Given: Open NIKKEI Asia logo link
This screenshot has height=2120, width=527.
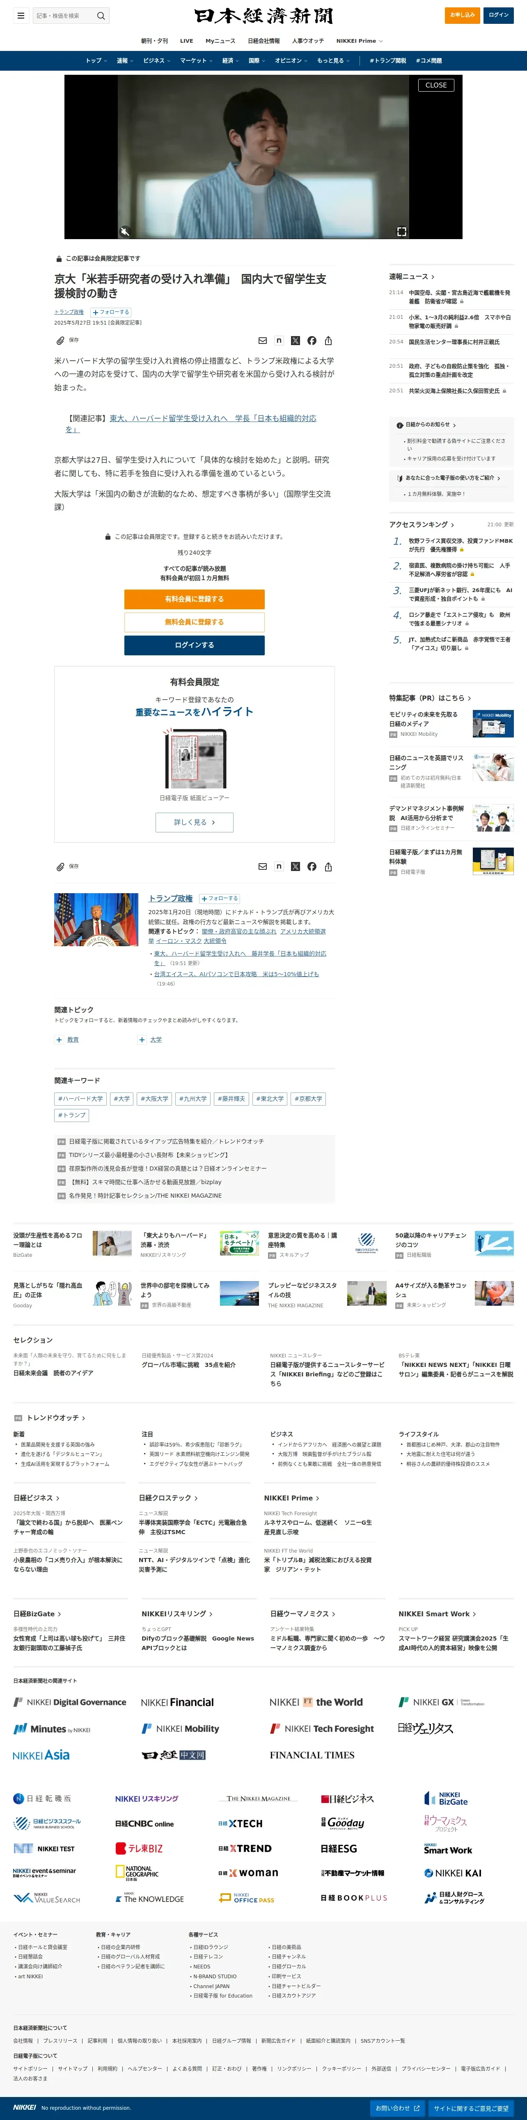Looking at the screenshot, I should coord(41,1755).
